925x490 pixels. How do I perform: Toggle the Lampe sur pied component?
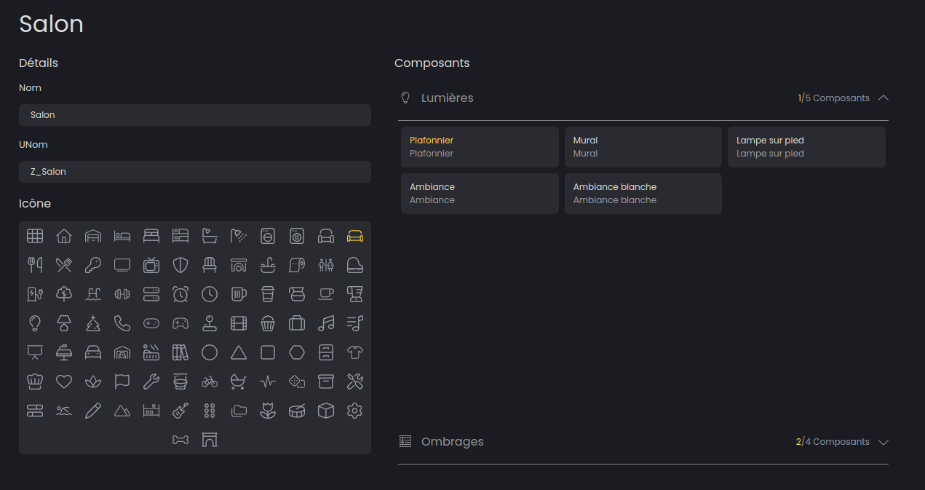pos(806,147)
